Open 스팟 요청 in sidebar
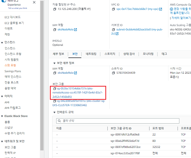This screenshot has width=191, height=158. (10, 65)
